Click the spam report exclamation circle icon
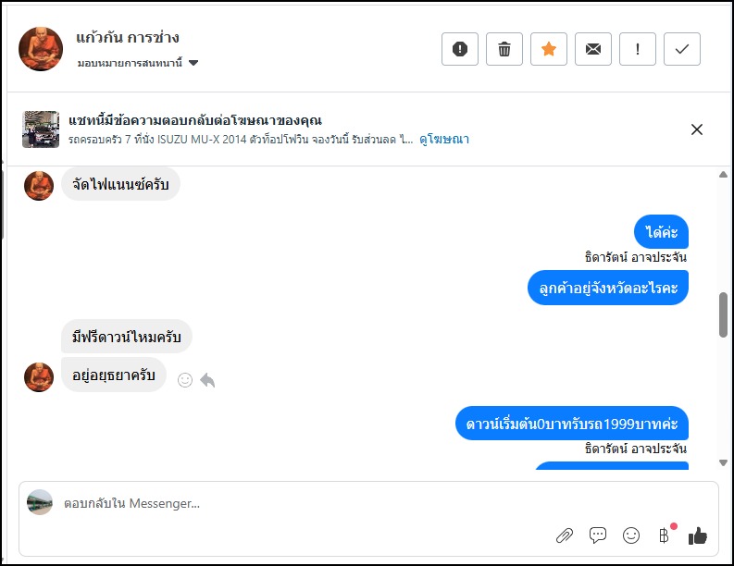Viewport: 734px width, 566px height. click(x=460, y=49)
